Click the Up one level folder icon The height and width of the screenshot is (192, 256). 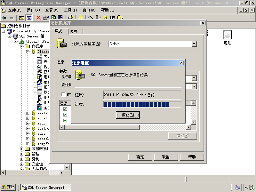coord(21,18)
